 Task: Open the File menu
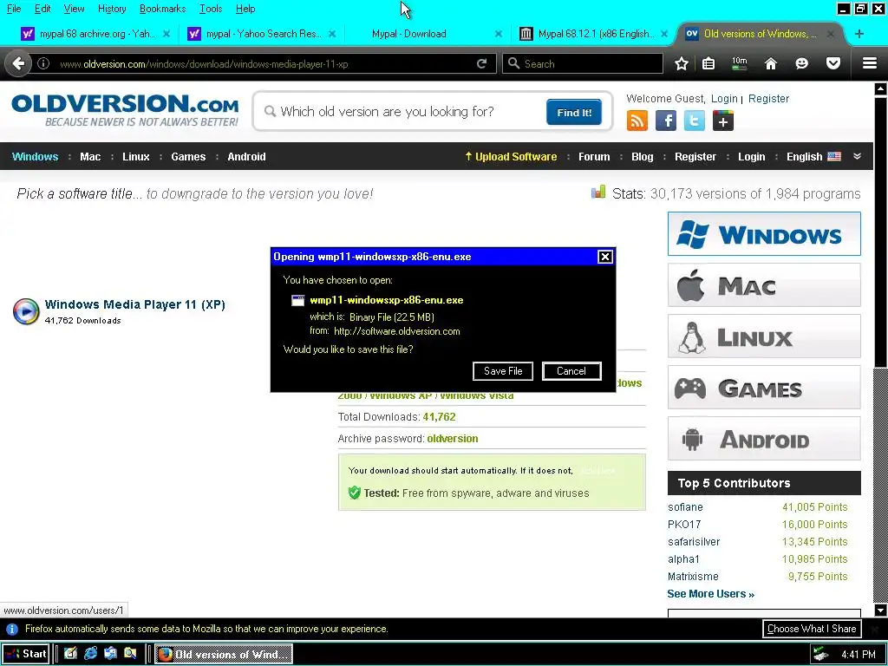14,9
